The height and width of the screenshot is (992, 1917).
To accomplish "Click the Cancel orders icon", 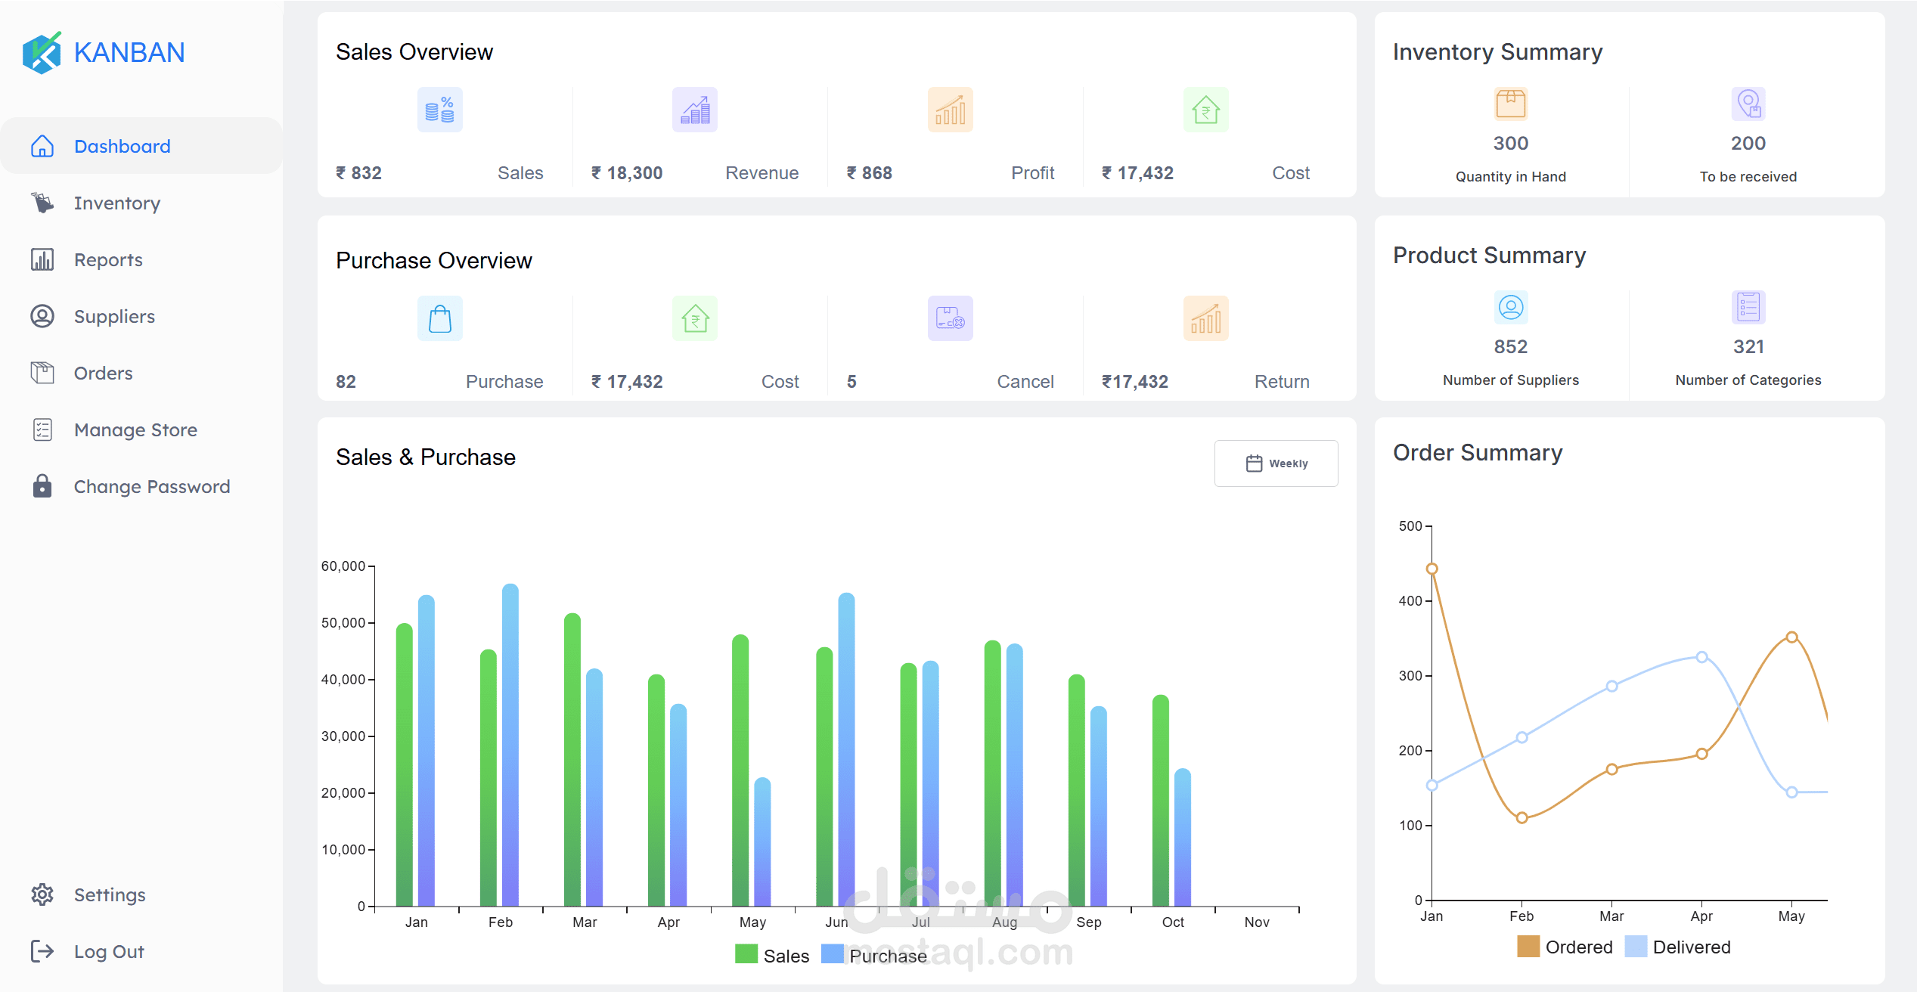I will (x=951, y=318).
